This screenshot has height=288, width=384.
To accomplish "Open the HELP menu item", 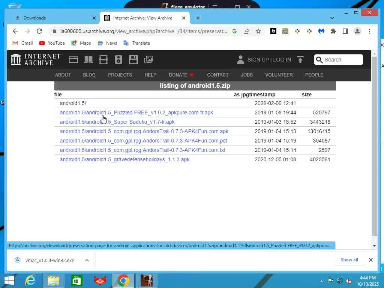I will (150, 75).
